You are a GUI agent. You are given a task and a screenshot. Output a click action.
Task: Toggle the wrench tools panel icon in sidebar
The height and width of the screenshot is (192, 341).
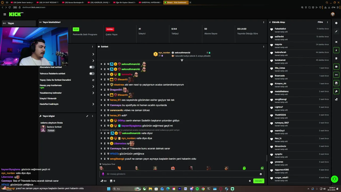click(336, 91)
